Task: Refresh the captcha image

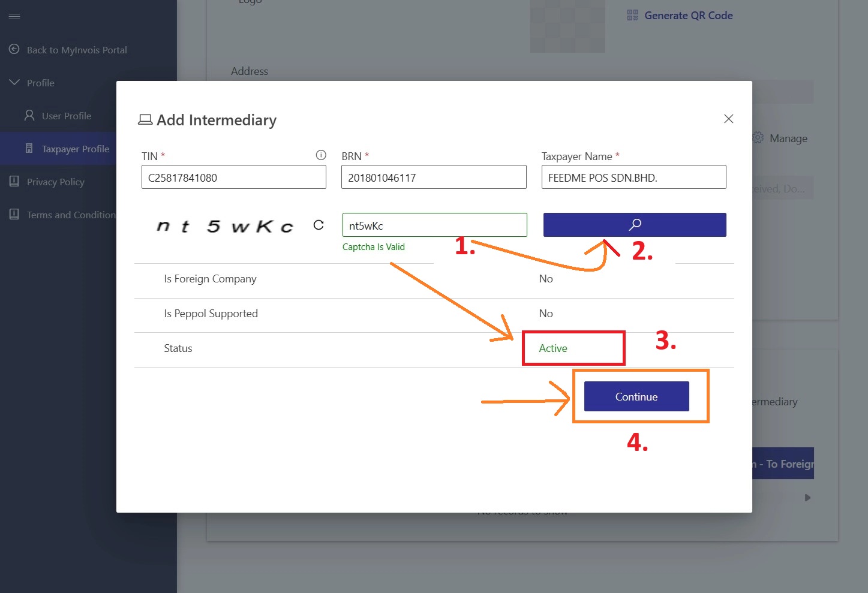Action: pyautogui.click(x=319, y=225)
